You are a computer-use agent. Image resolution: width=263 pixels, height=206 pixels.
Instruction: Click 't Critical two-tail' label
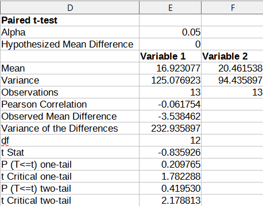70,200
